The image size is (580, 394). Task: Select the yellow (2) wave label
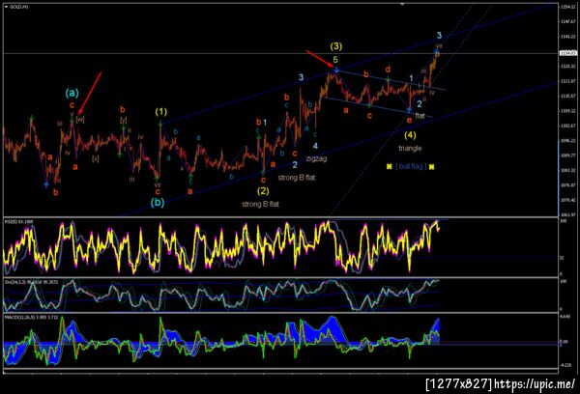(x=263, y=191)
